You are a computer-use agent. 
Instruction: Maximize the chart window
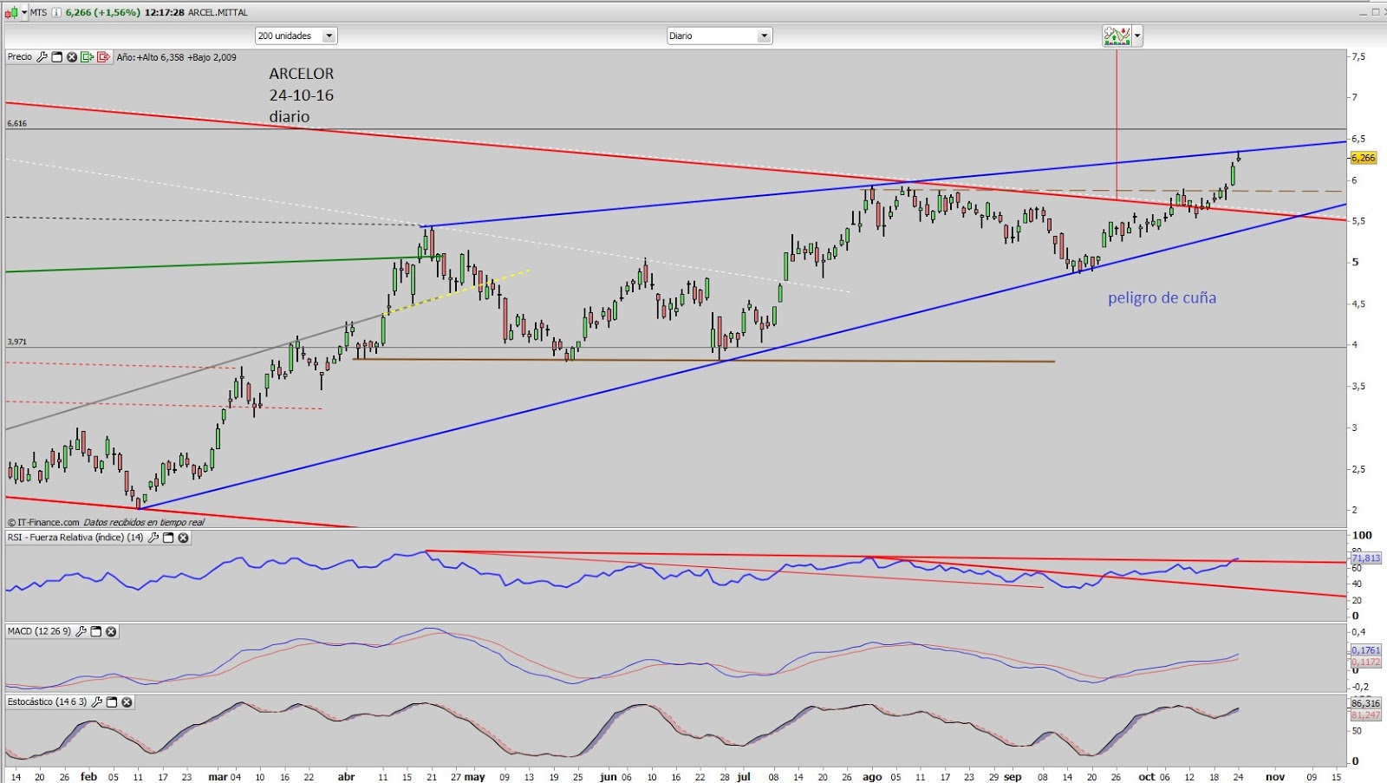click(1376, 12)
